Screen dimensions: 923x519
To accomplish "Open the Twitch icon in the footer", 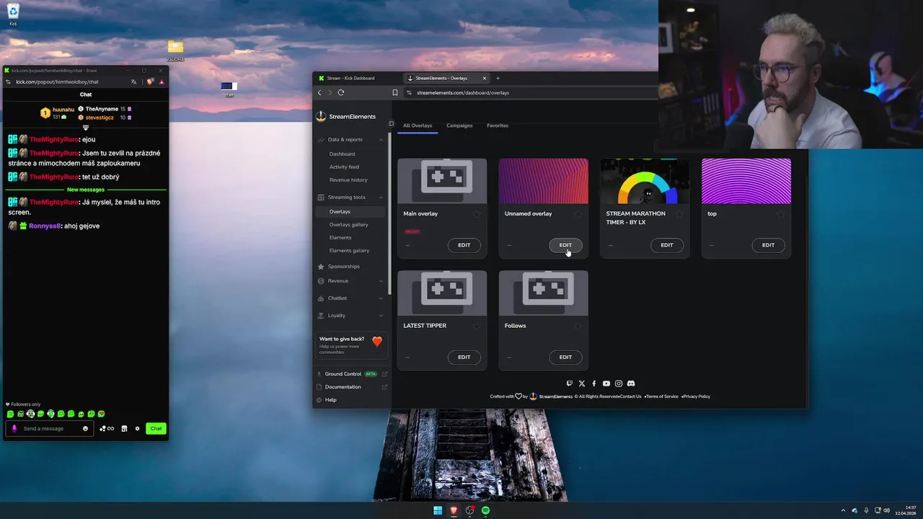I will pos(570,383).
